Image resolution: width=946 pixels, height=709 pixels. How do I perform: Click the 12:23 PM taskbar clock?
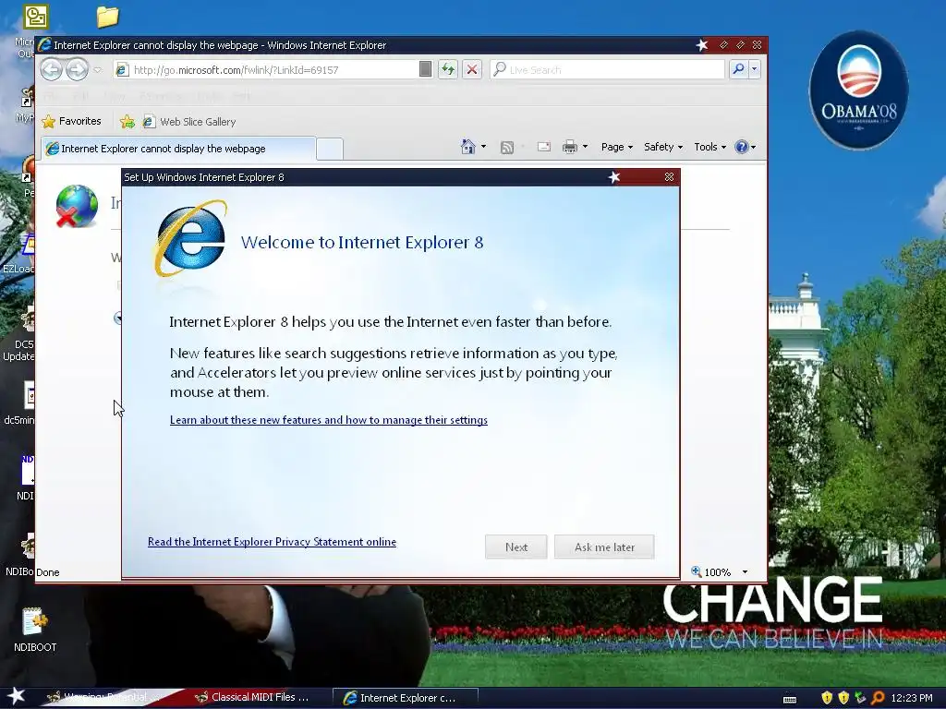coord(912,698)
